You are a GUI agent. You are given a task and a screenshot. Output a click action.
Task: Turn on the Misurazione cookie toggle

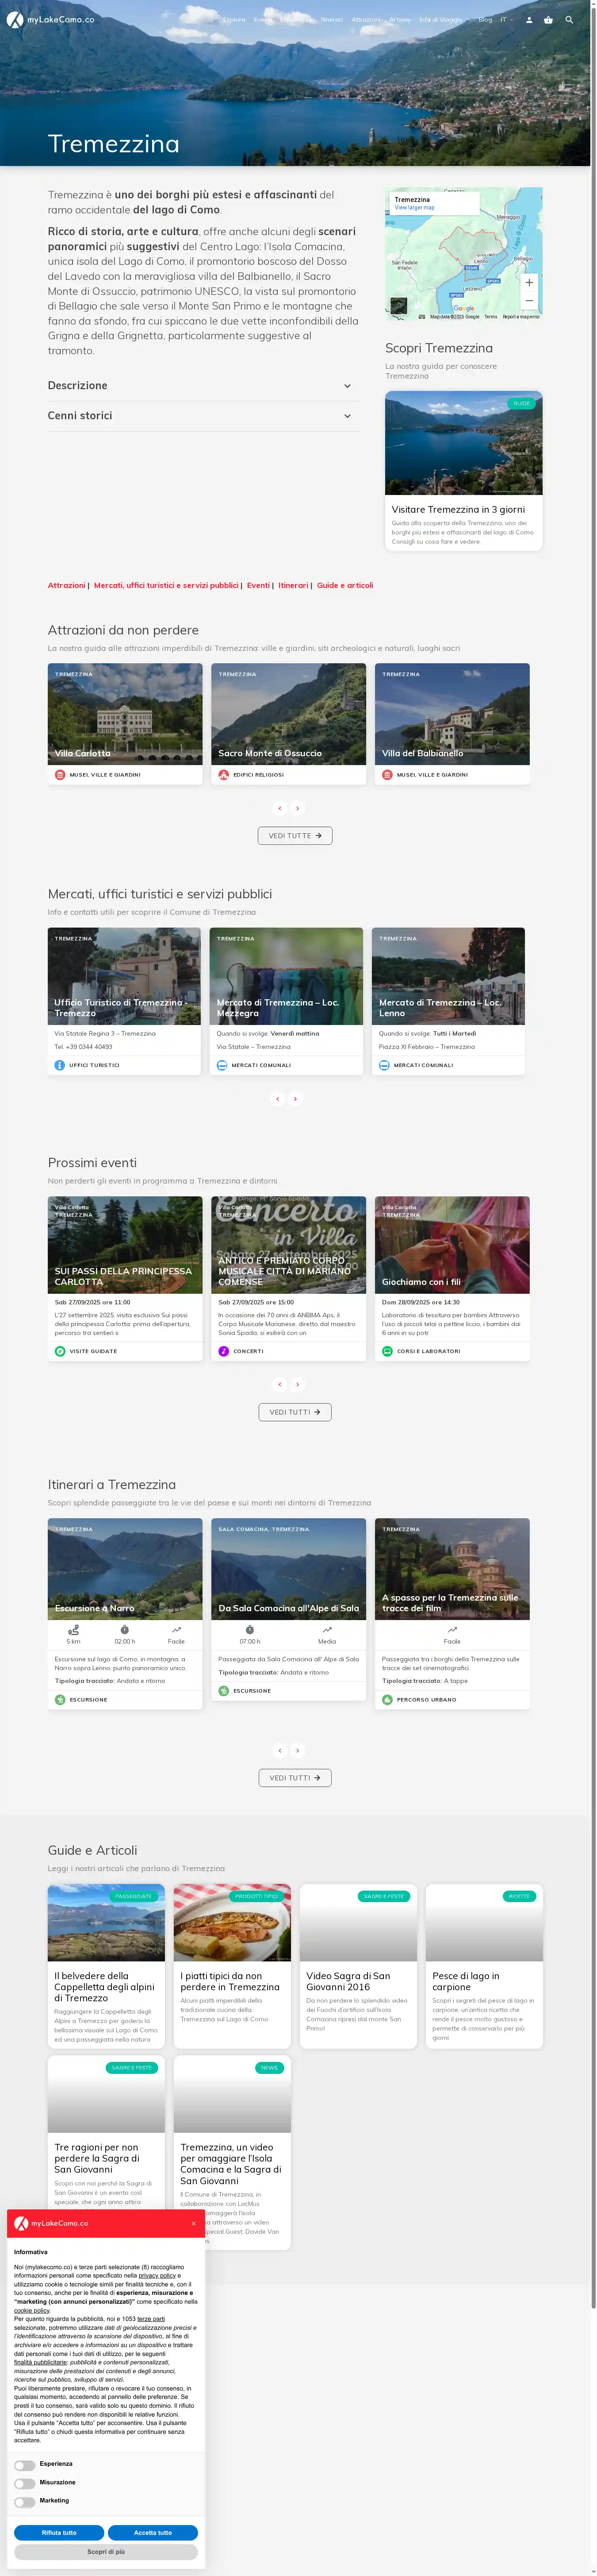pyautogui.click(x=25, y=2483)
